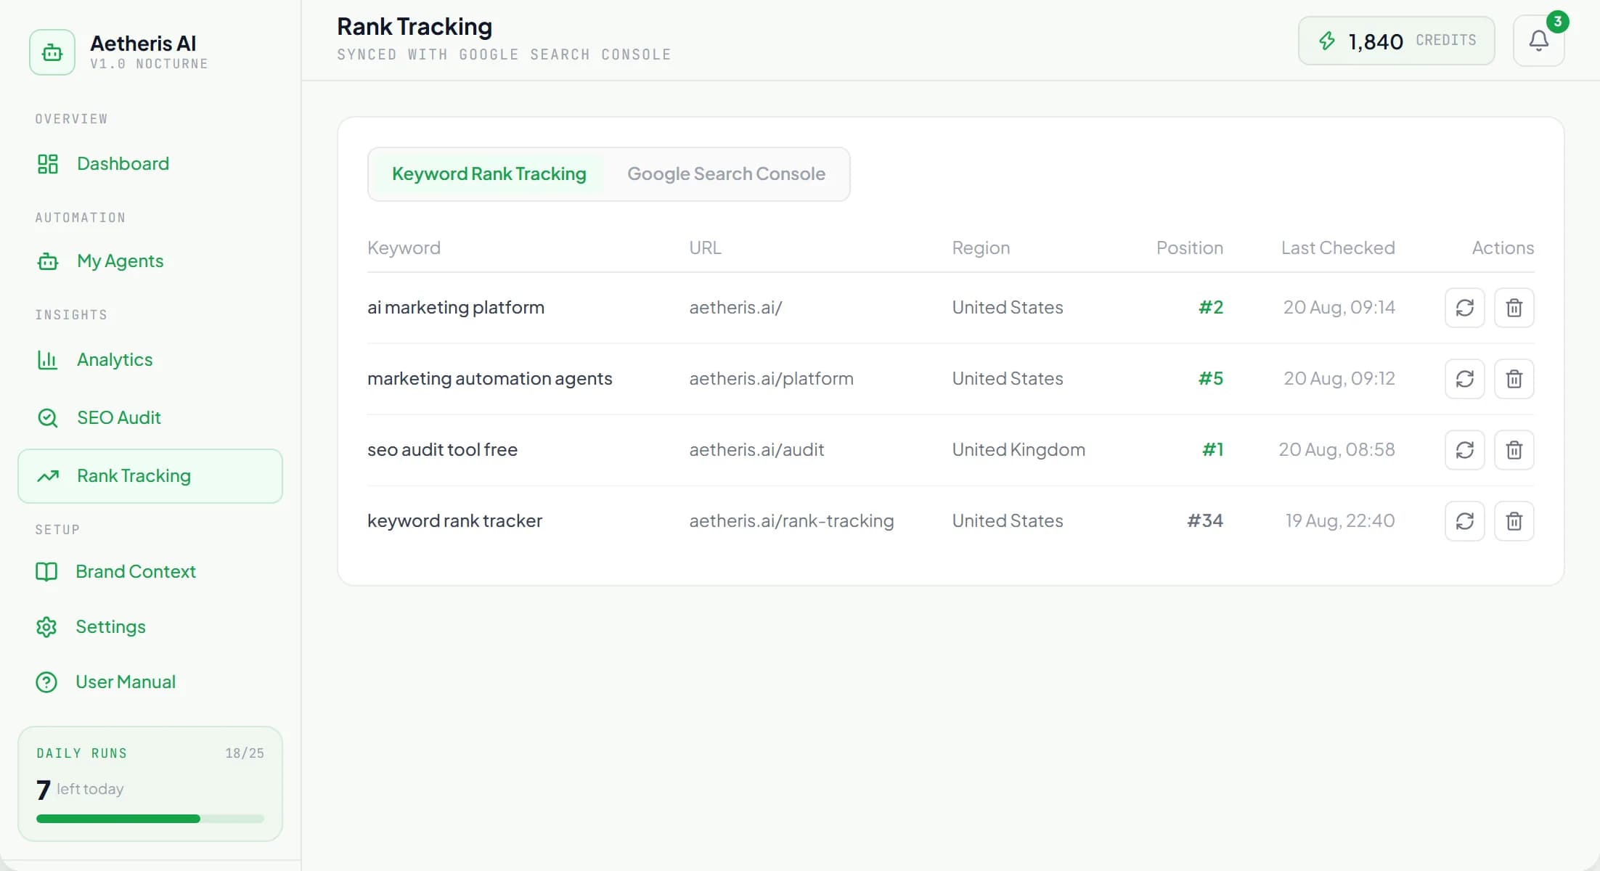Delete the 'ai marketing platform' keyword
This screenshot has height=871, width=1600.
pyautogui.click(x=1514, y=308)
